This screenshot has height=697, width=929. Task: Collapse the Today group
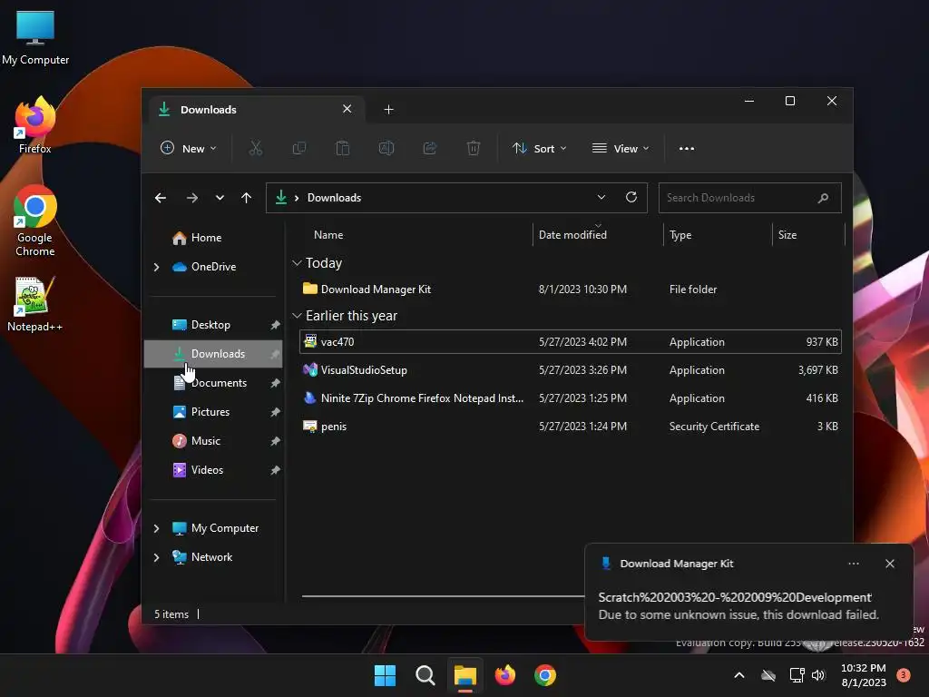(297, 262)
